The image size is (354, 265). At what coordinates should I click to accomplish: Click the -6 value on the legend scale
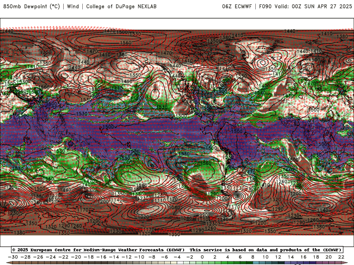(164, 257)
